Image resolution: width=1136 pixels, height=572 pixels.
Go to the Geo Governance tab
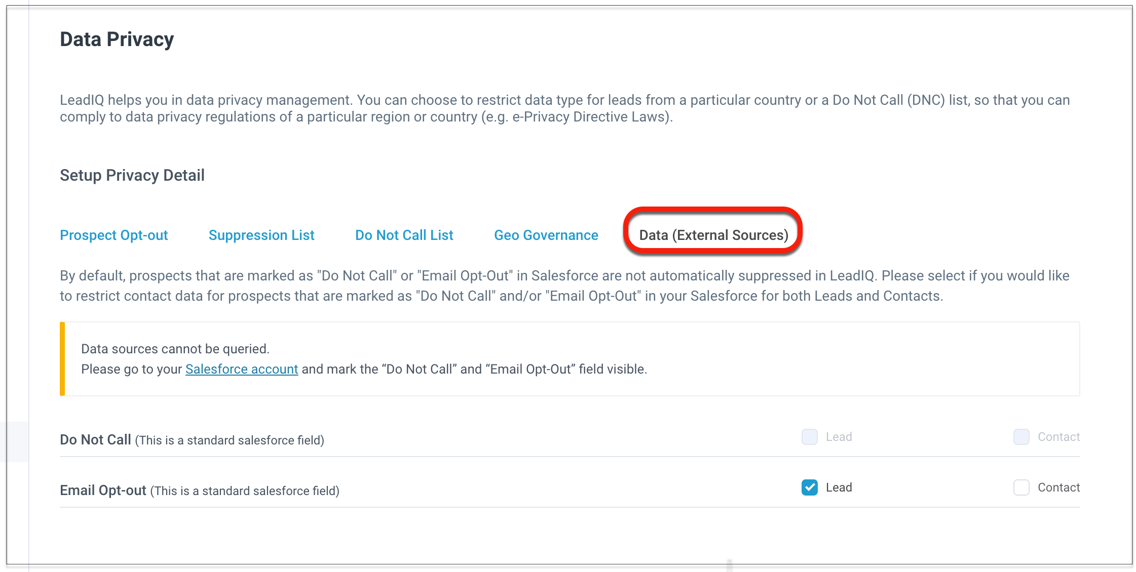[x=546, y=235]
